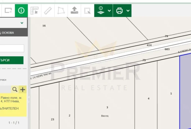The width and height of the screenshot is (191, 129).
Task: Expand the left panel chevron dropdown
Action: [x=22, y=23]
